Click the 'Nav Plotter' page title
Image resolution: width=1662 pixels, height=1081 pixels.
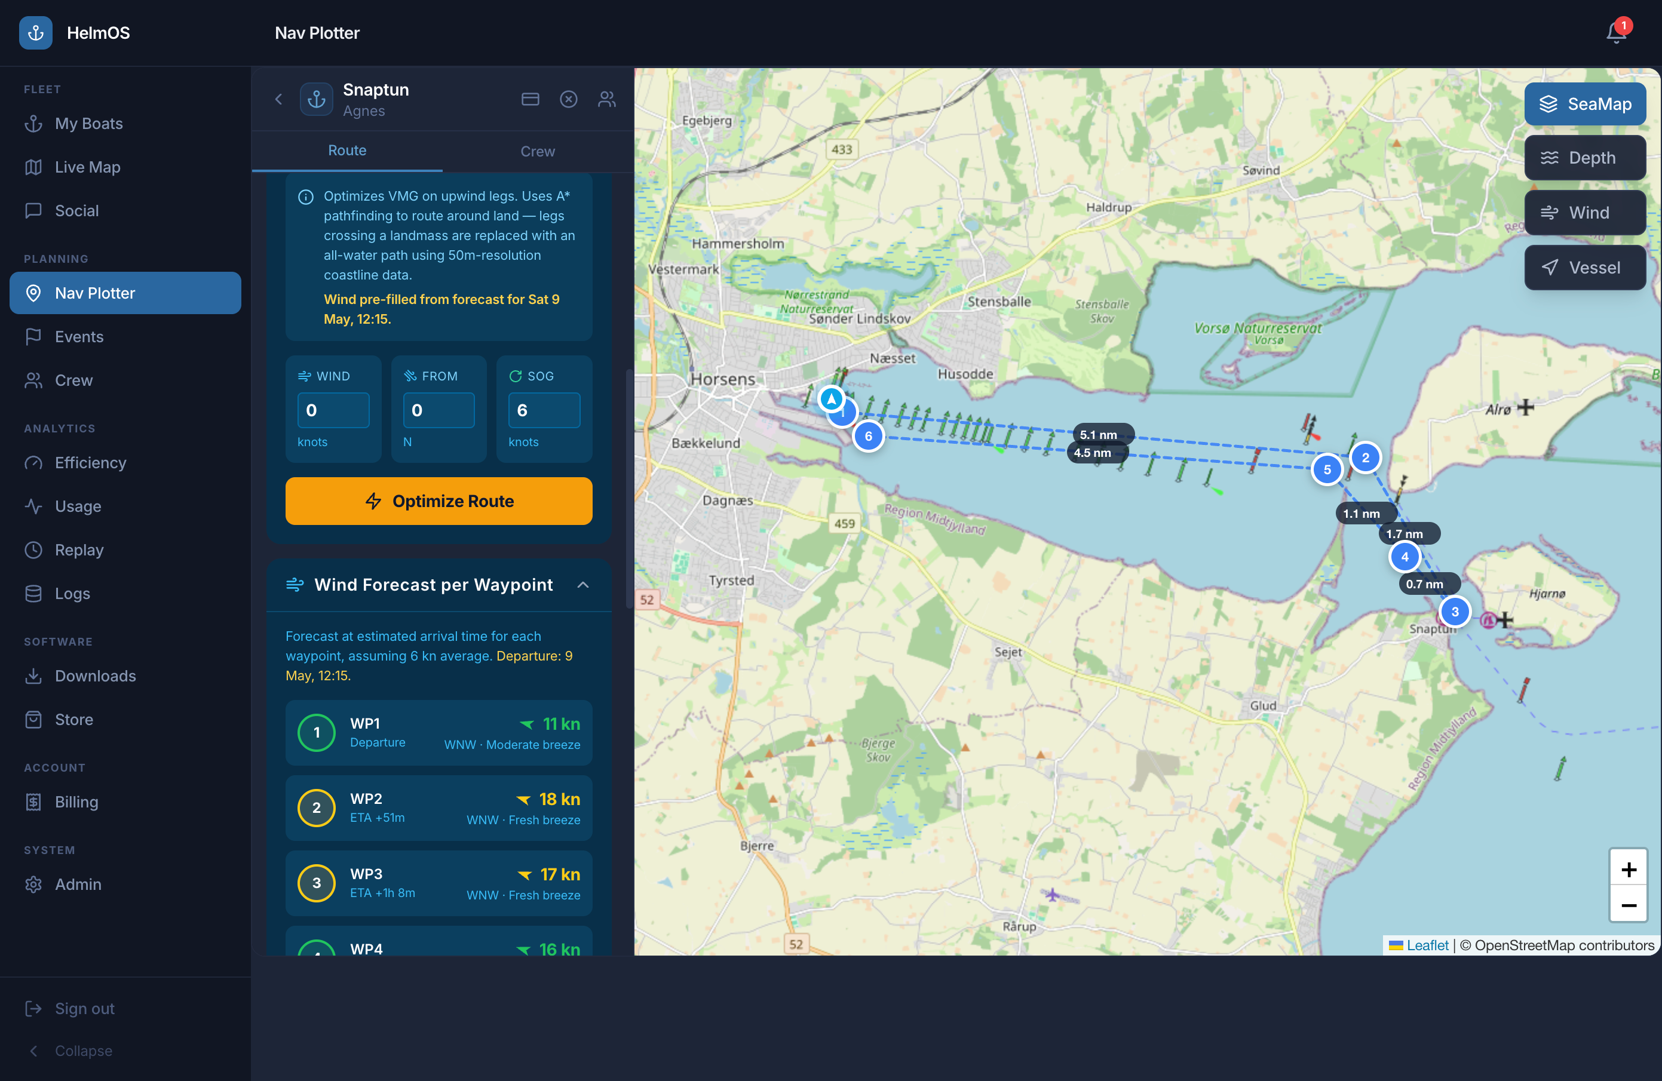(x=317, y=33)
